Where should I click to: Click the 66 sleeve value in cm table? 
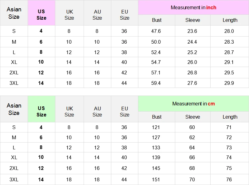pyautogui.click(x=192, y=157)
